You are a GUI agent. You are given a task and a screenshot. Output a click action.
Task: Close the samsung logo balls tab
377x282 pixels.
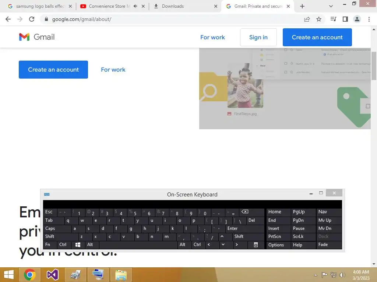point(70,6)
